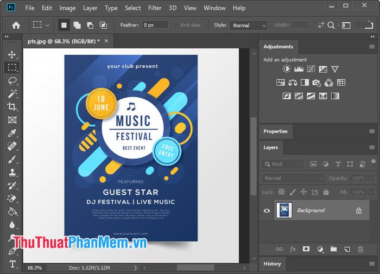Click the Home button in options bar
380x274 pixels.
point(16,25)
